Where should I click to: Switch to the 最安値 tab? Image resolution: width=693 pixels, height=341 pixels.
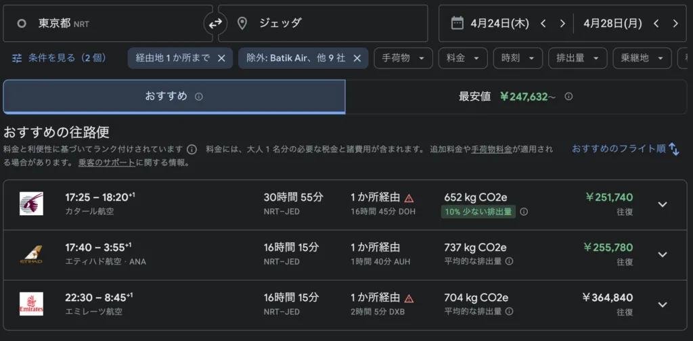click(x=515, y=97)
